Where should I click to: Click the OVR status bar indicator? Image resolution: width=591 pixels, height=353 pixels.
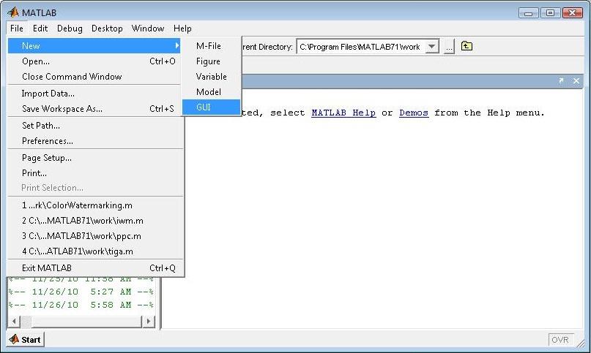561,340
